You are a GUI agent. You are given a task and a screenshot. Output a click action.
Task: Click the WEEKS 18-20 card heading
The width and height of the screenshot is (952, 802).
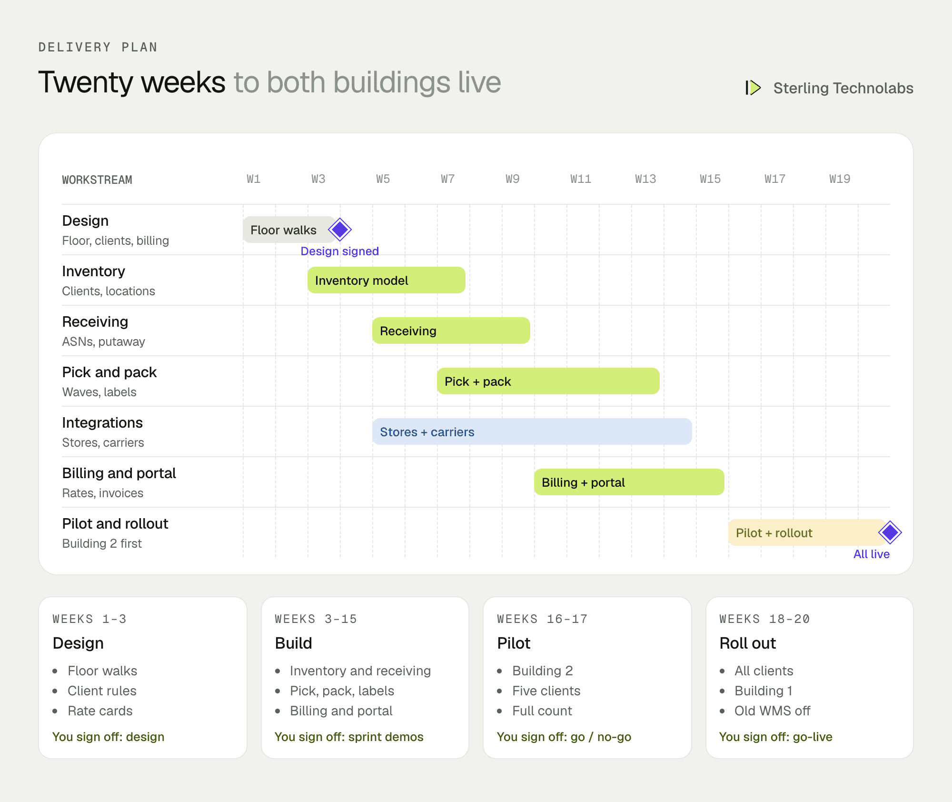[x=764, y=619]
